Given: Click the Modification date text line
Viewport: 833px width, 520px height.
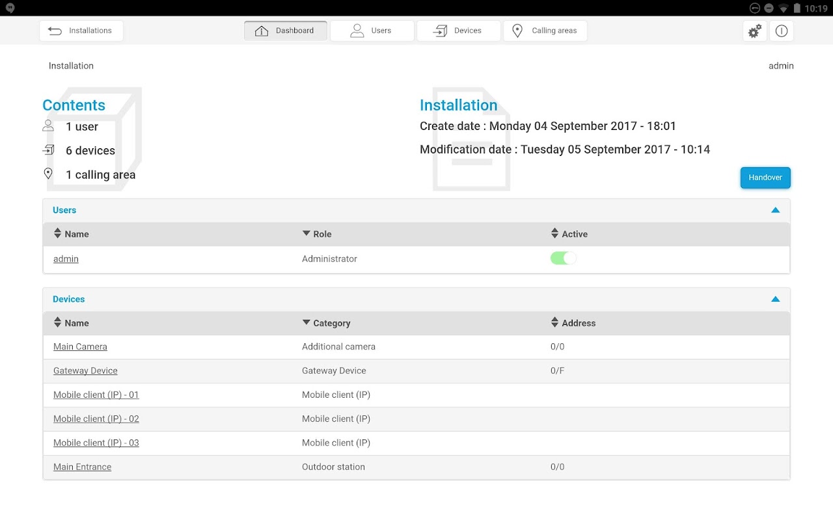Looking at the screenshot, I should click(x=565, y=149).
